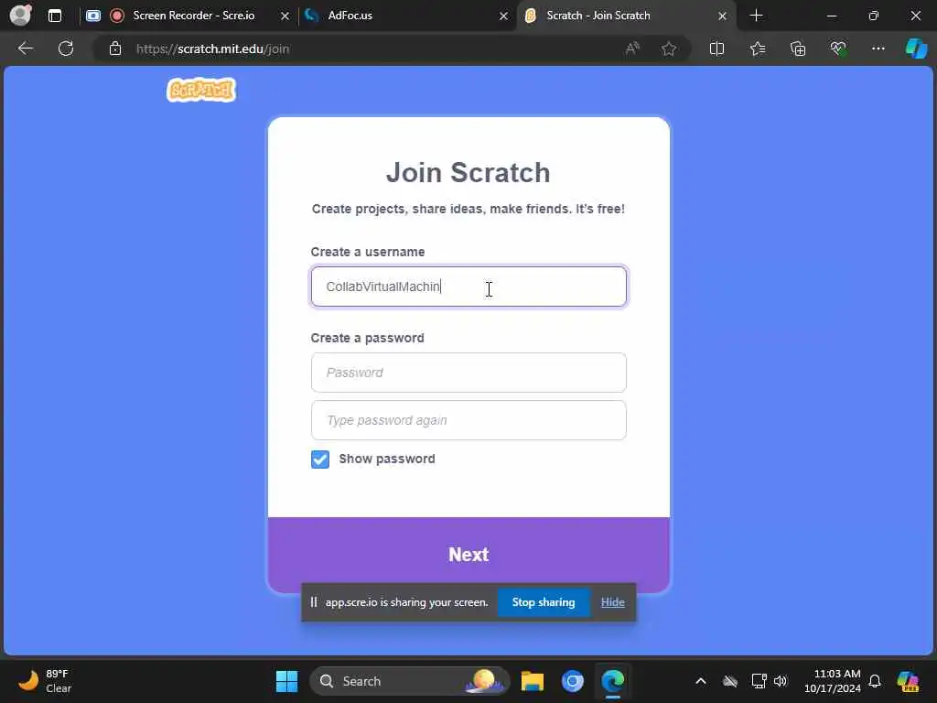View site information lock icon

(115, 49)
